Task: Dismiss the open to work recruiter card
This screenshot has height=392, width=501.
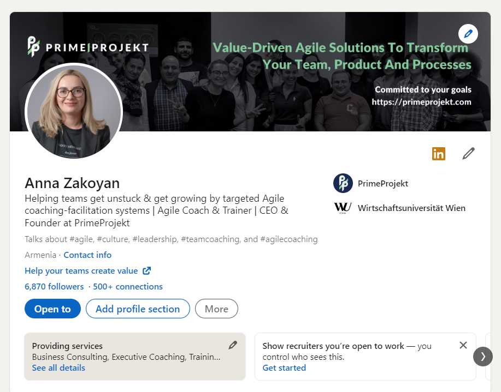Action: click(x=463, y=345)
